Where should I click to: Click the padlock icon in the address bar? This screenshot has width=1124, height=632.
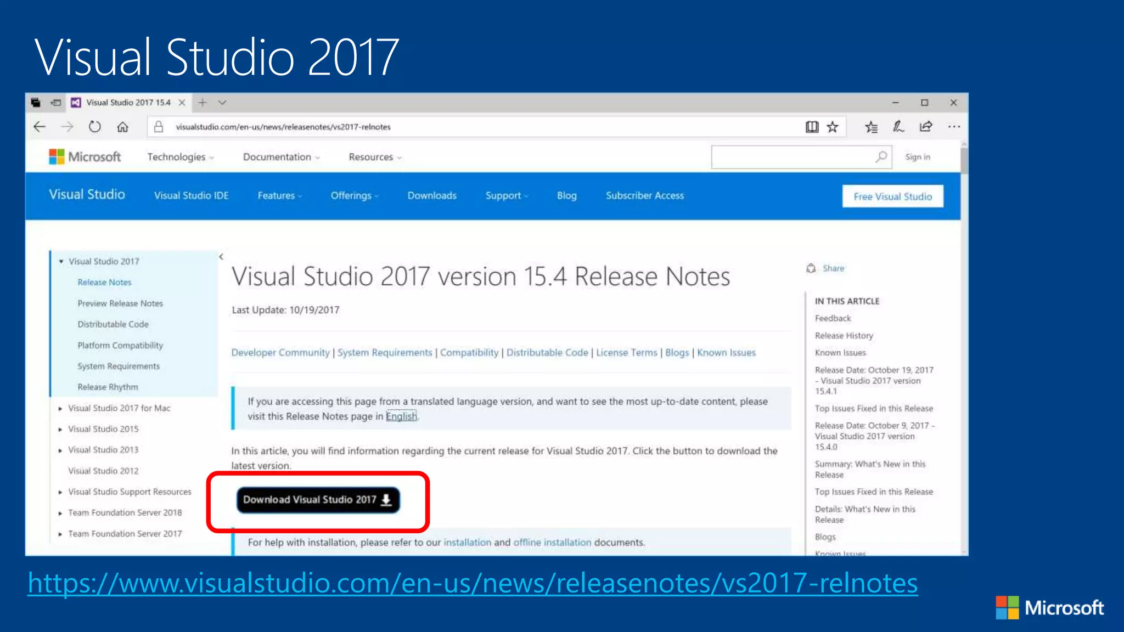(x=159, y=127)
